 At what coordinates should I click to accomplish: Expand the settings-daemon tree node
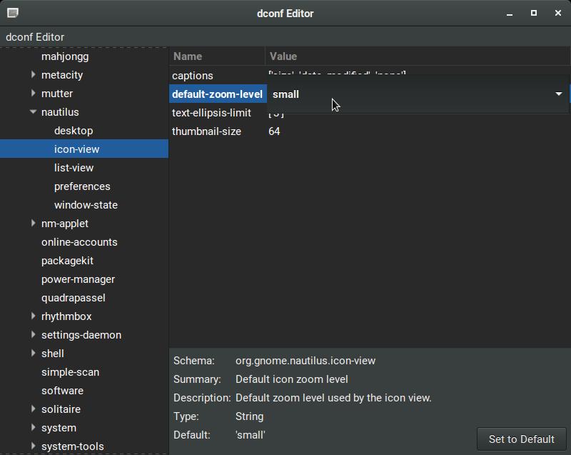click(x=34, y=334)
